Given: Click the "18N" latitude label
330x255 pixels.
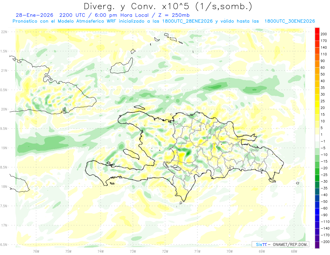Looking at the screenshot, I should 4,187.
